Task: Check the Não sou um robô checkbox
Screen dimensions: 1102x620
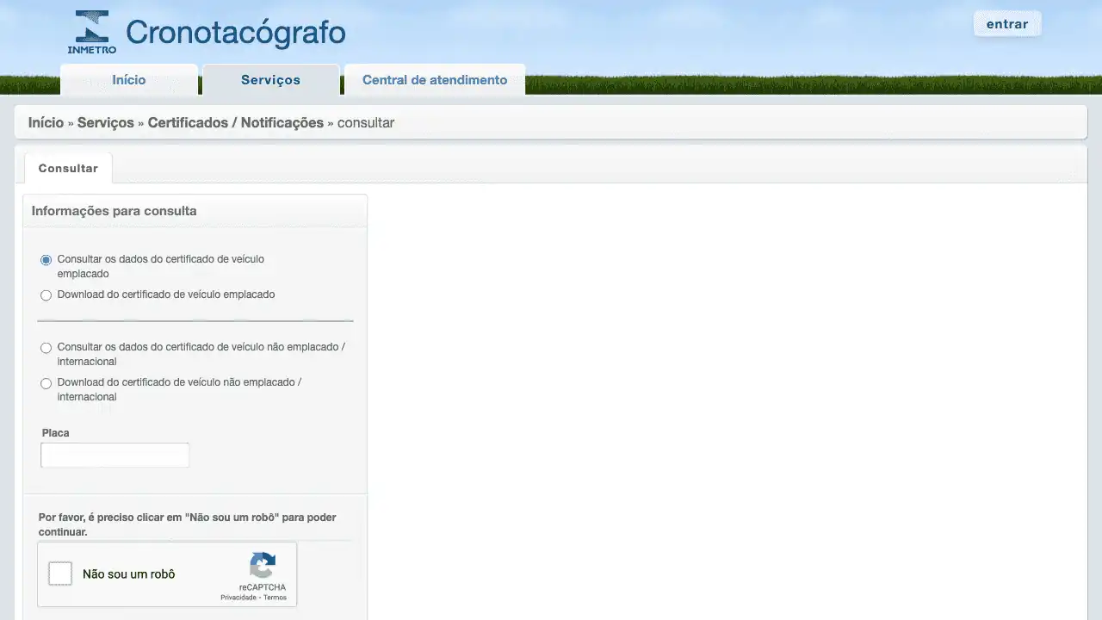Action: [60, 573]
